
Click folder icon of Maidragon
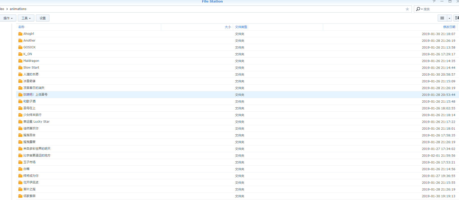(20, 61)
